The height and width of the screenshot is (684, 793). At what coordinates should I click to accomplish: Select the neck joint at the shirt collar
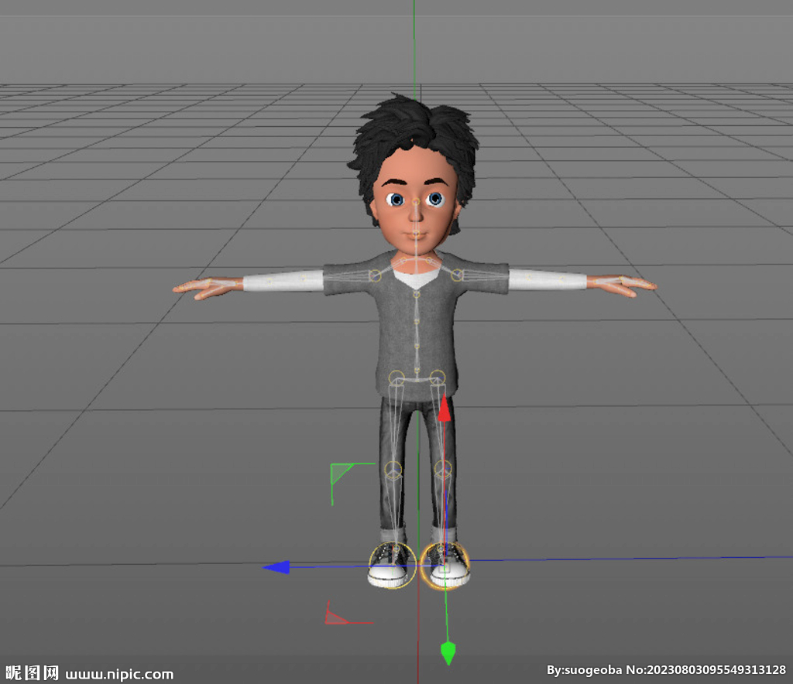pos(416,259)
